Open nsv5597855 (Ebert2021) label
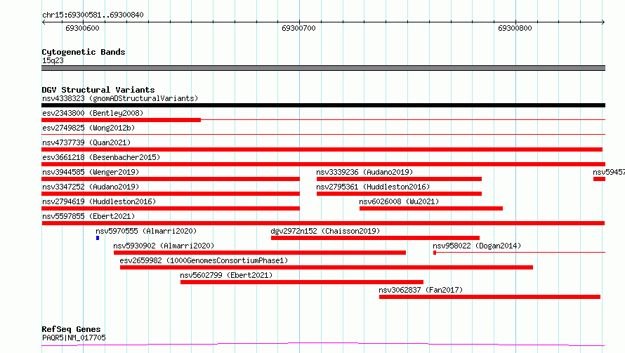The width and height of the screenshot is (625, 353). (88, 216)
